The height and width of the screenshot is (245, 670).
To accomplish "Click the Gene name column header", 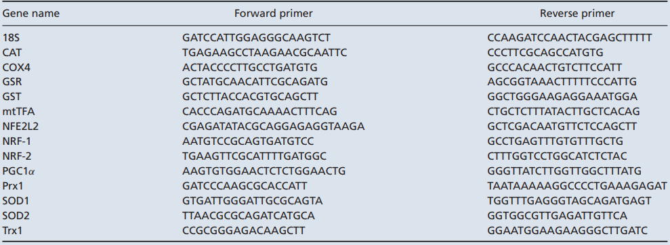I will tap(30, 14).
